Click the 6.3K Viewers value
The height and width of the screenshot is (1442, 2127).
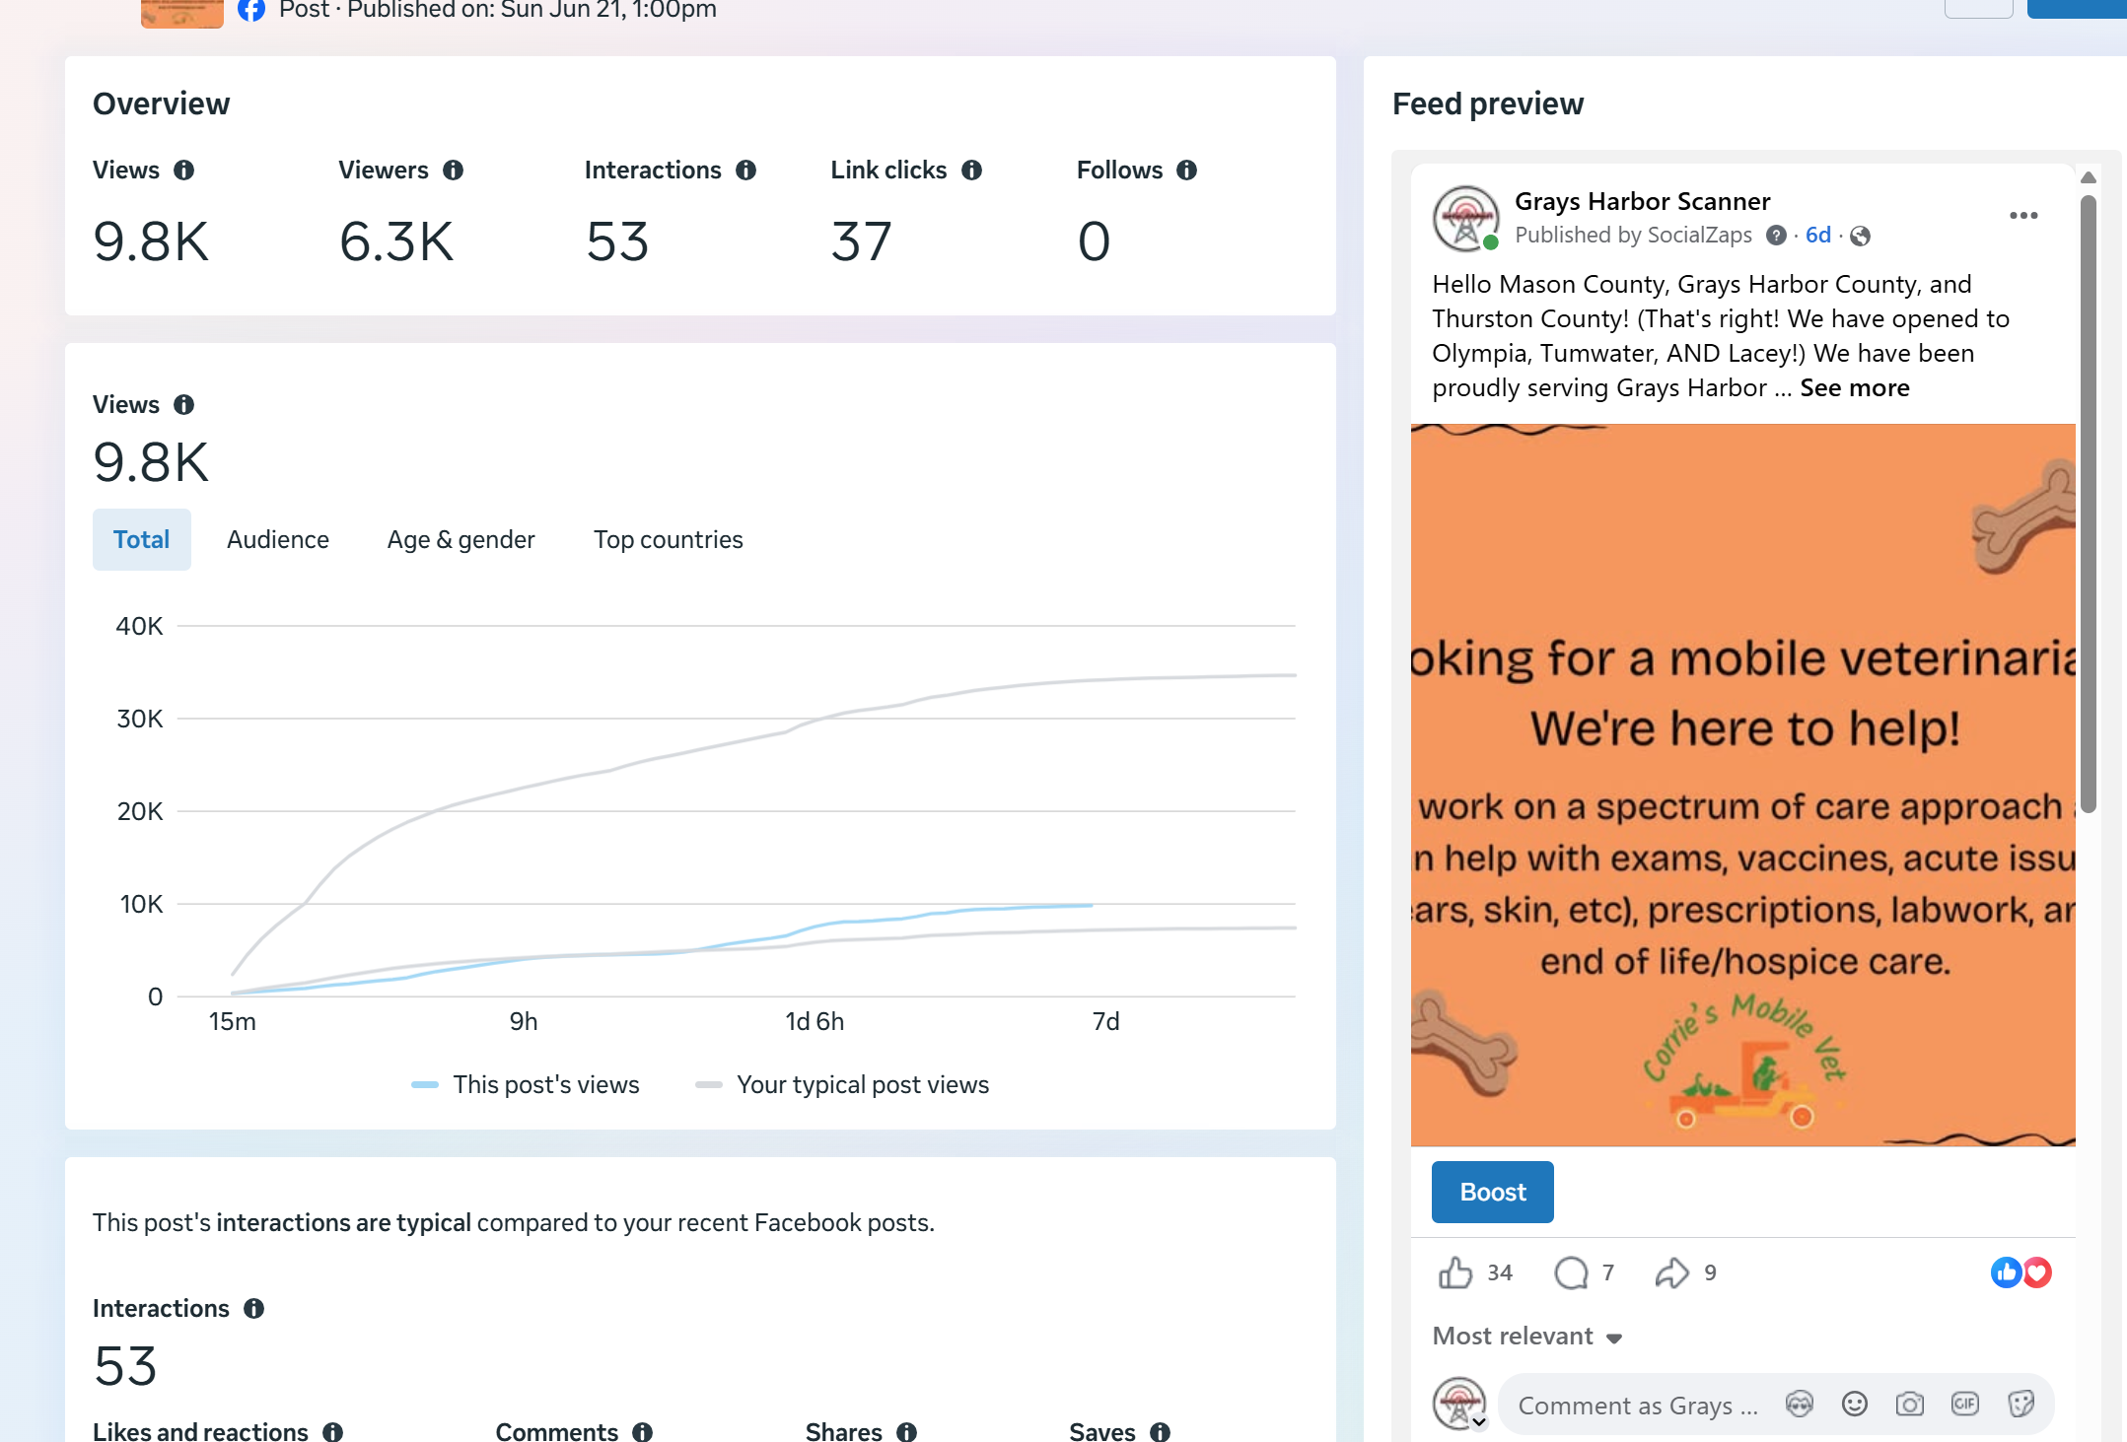(396, 242)
